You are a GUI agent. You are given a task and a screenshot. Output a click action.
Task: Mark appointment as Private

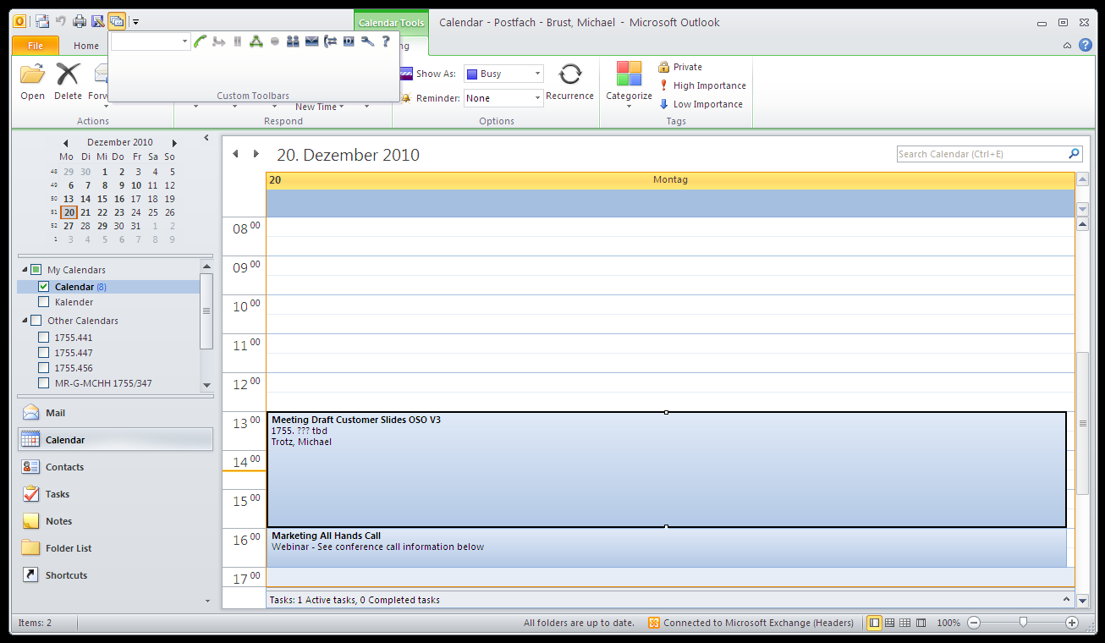pyautogui.click(x=680, y=67)
